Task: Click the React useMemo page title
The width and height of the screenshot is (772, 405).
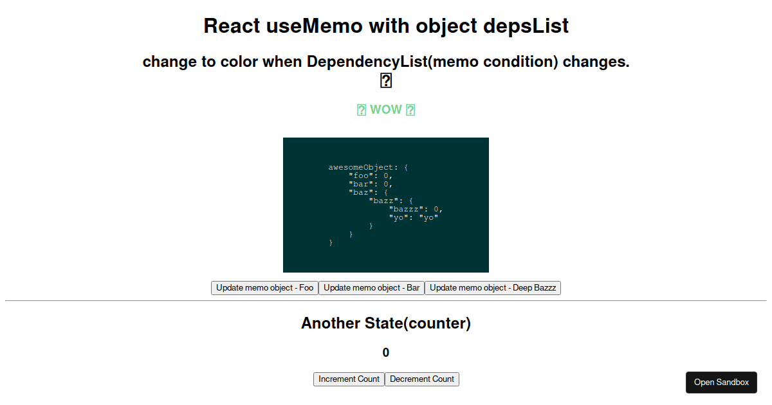Action: click(x=386, y=26)
